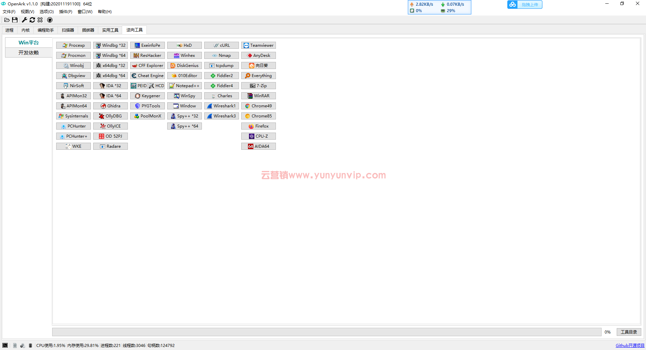
Task: Launch Nmap
Action: (x=221, y=56)
